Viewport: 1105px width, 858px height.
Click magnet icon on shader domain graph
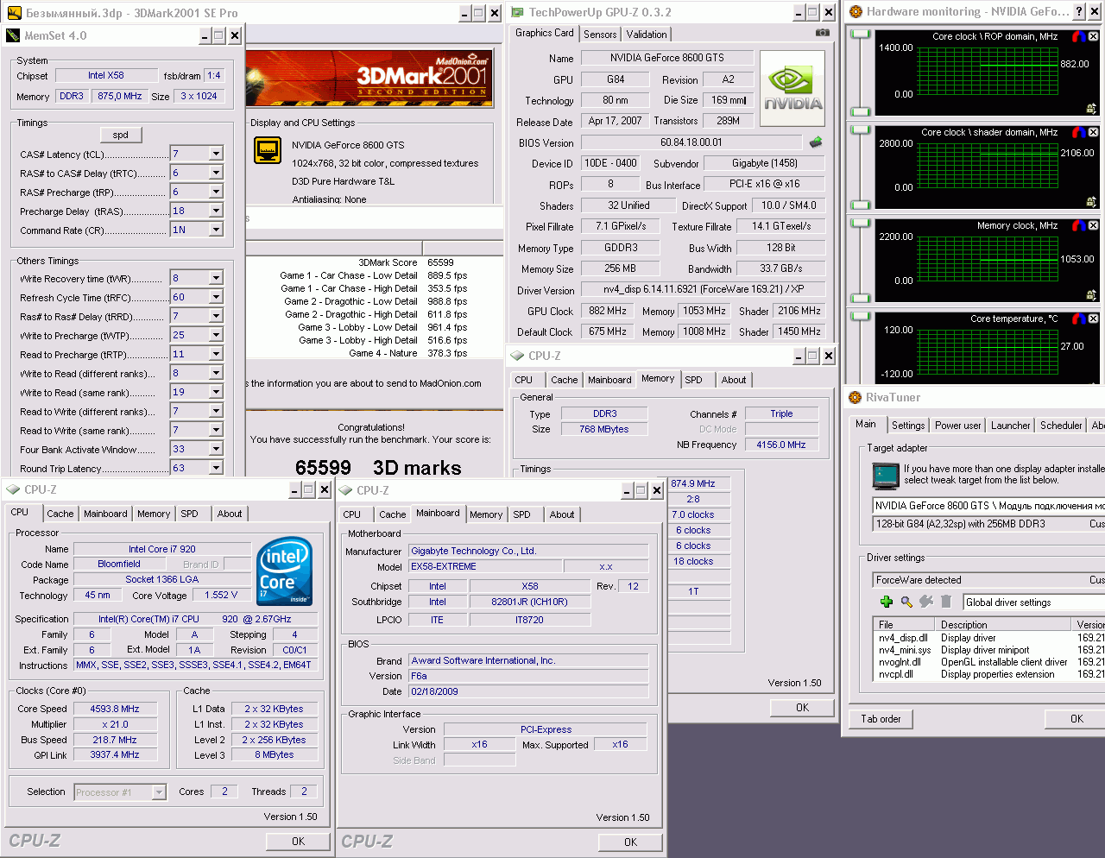pos(1078,132)
